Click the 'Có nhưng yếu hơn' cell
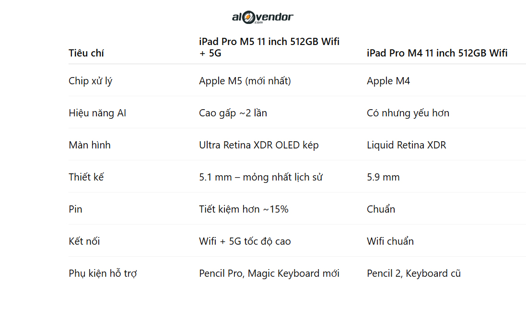 point(408,113)
